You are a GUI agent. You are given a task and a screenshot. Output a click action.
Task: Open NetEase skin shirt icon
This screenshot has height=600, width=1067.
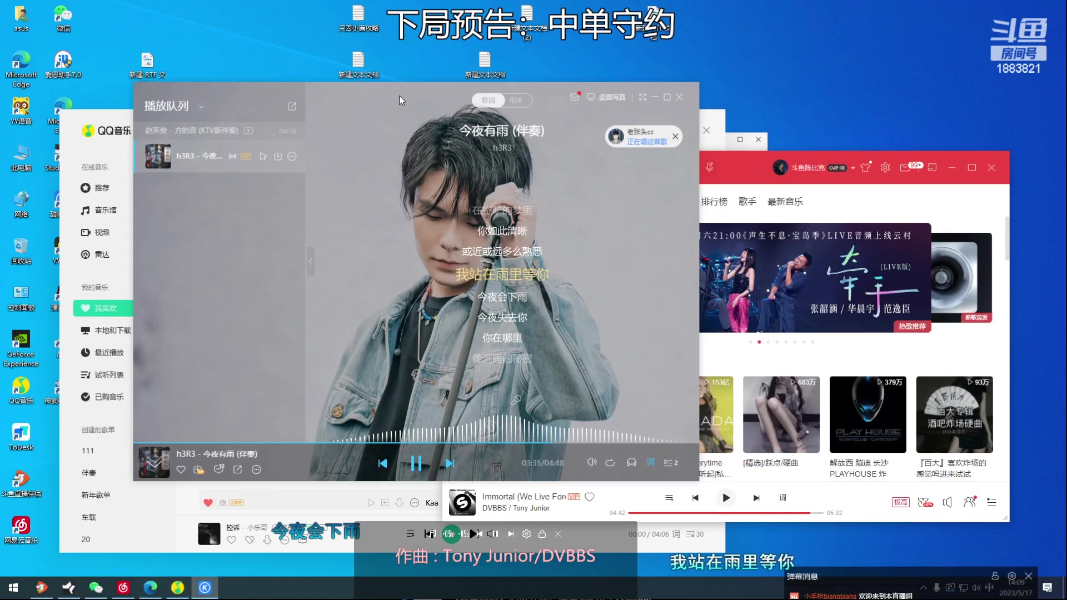click(x=865, y=167)
